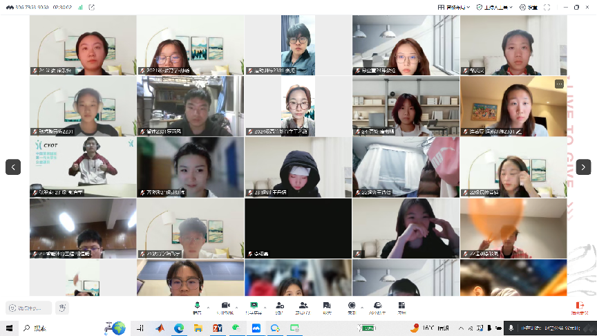Go to next page of participants

click(x=583, y=167)
